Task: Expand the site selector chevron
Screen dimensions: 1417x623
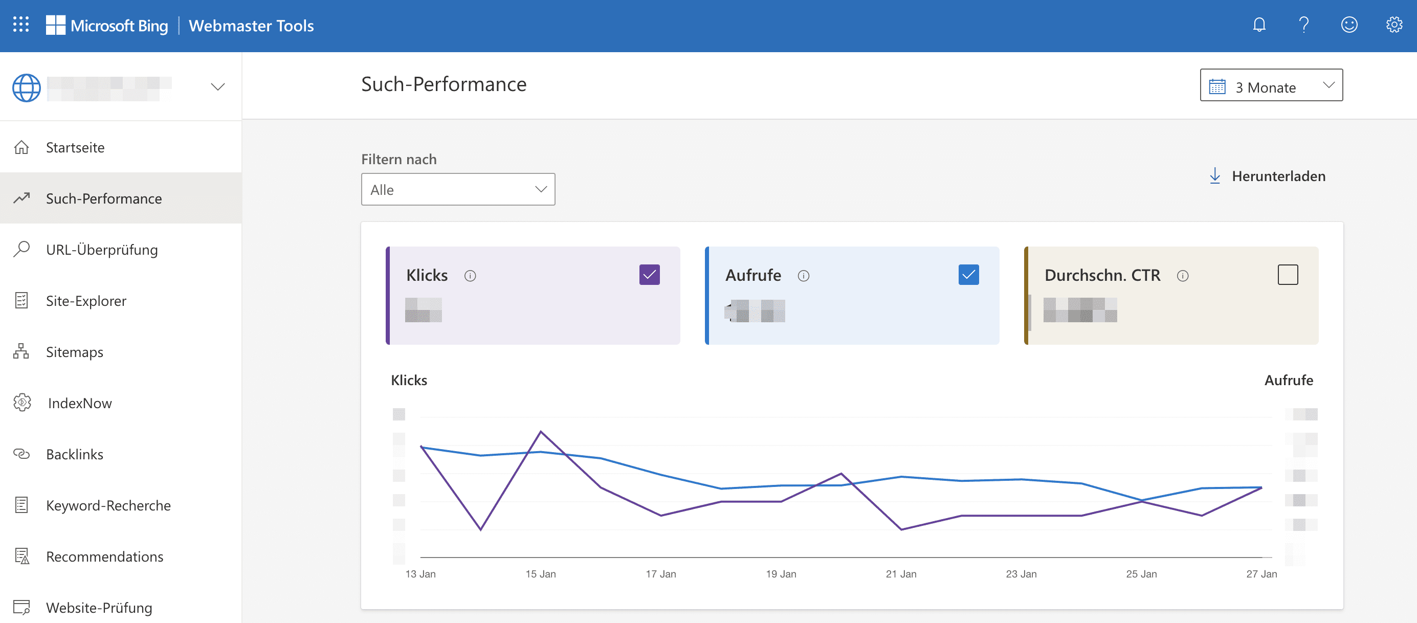Action: 218,87
